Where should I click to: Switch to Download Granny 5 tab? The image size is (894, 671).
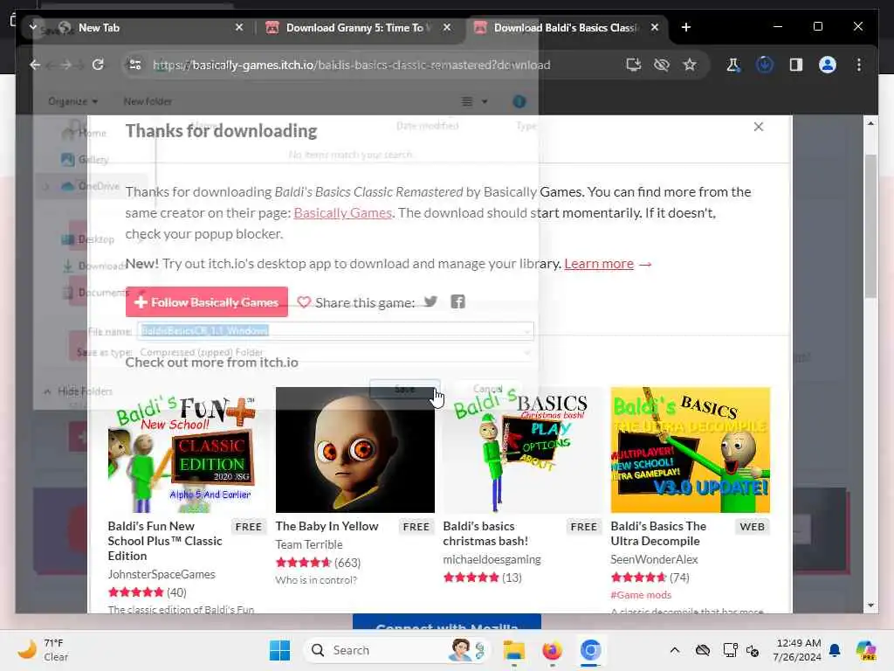click(358, 27)
